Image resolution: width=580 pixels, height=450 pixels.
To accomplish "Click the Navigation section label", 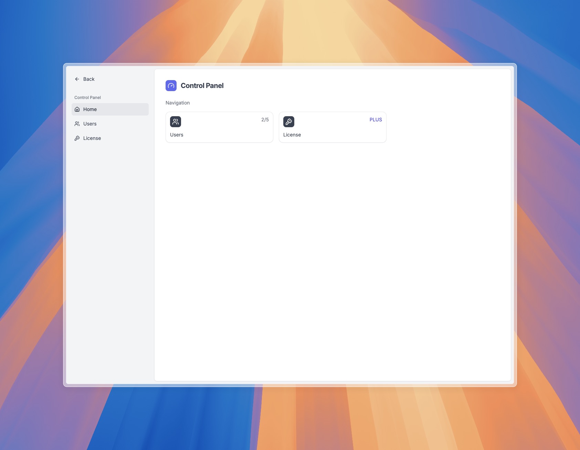I will pyautogui.click(x=178, y=103).
